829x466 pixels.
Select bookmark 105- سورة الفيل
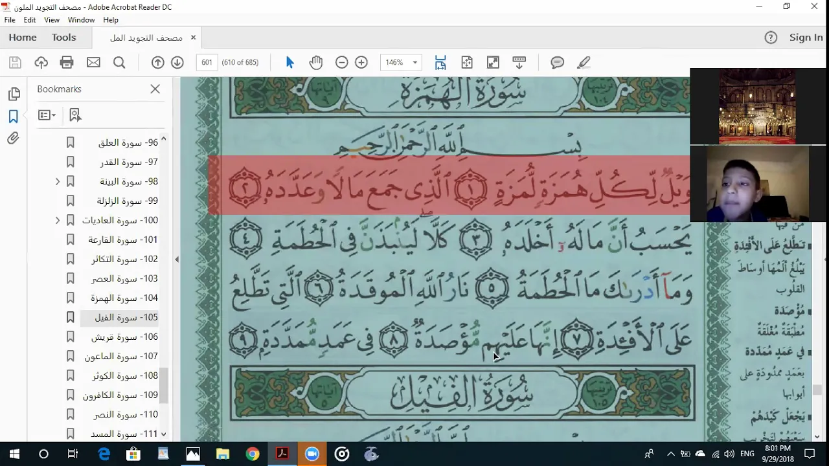click(x=126, y=317)
